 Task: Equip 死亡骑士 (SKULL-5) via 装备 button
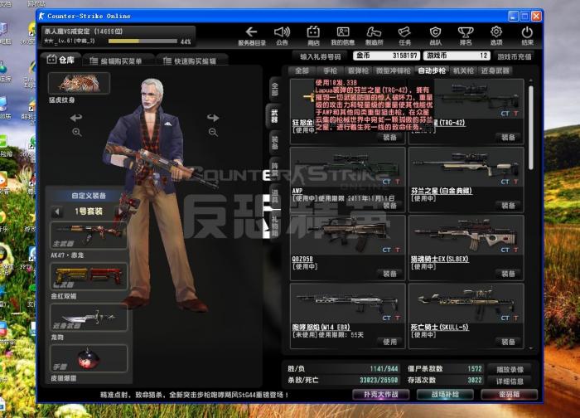click(508, 342)
